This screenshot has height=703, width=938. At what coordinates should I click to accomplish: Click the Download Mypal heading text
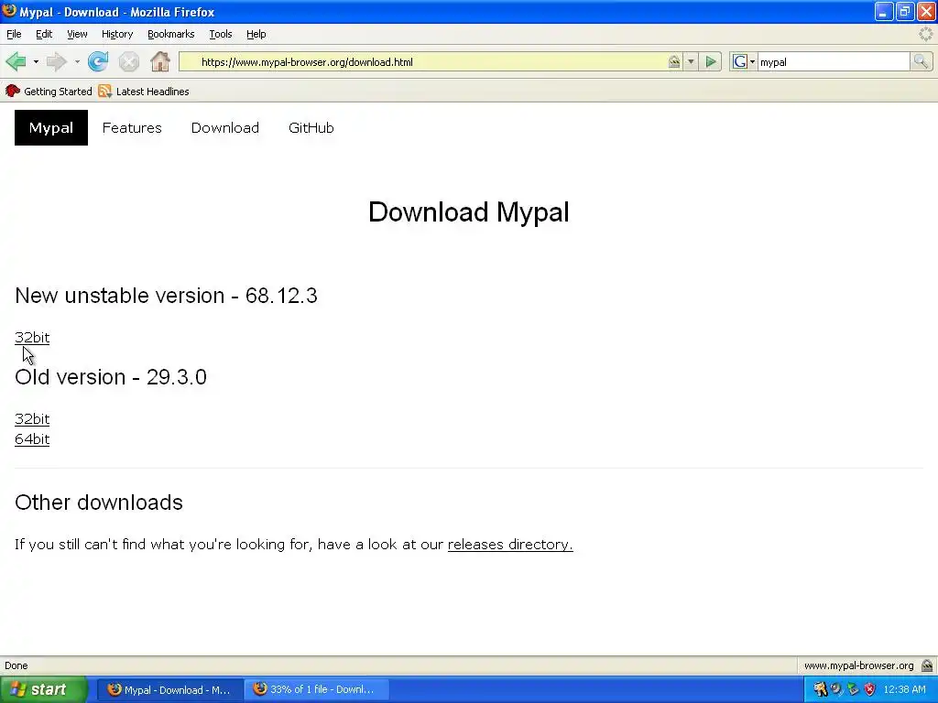468,211
